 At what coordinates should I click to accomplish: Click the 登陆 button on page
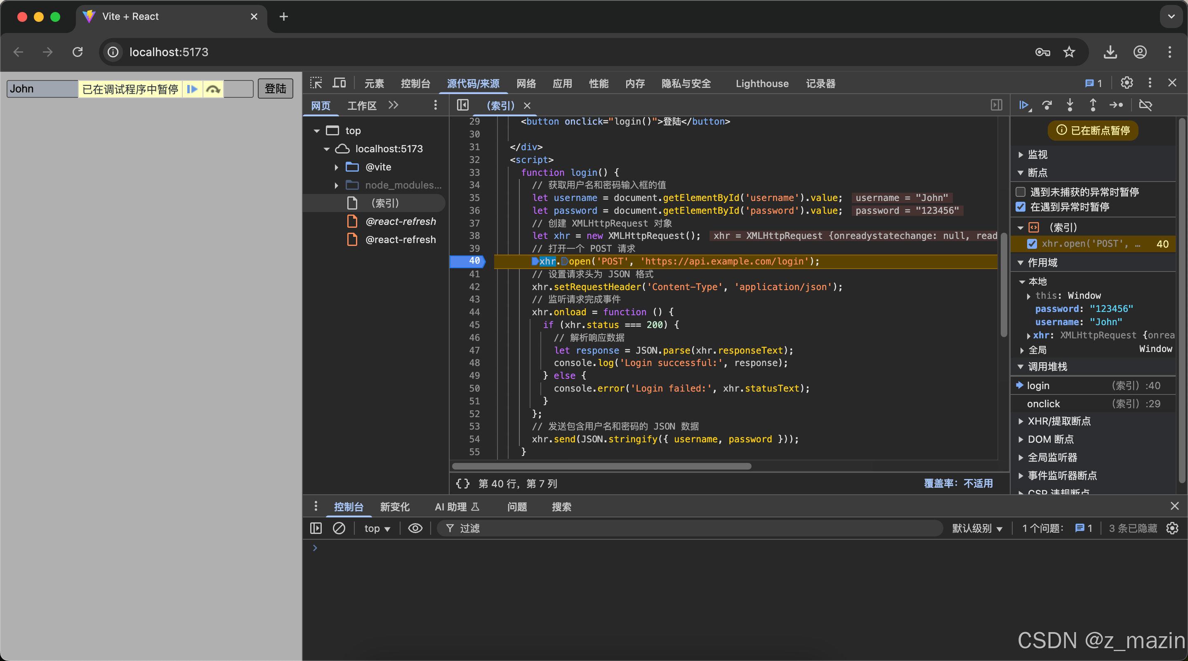pos(275,89)
